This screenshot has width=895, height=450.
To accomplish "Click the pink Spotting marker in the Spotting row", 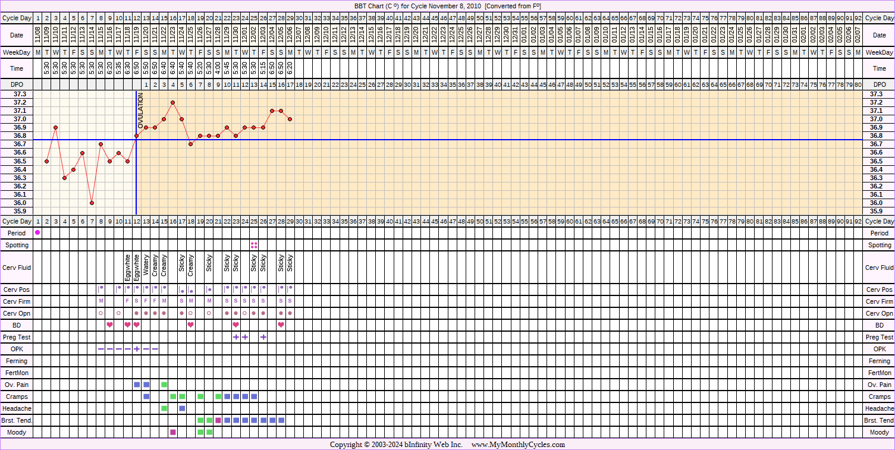I will 254,245.
